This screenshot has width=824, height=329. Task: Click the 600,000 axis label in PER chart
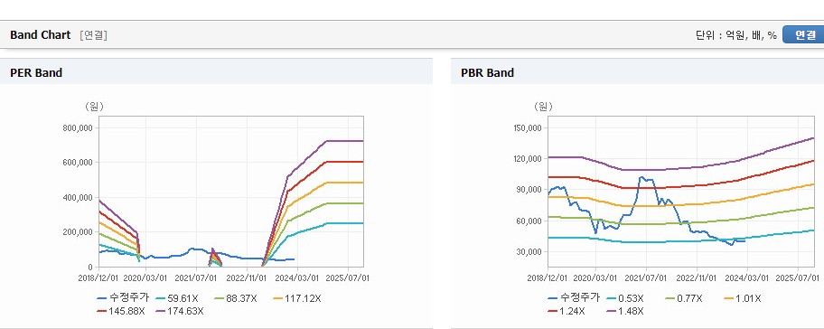[x=78, y=163]
